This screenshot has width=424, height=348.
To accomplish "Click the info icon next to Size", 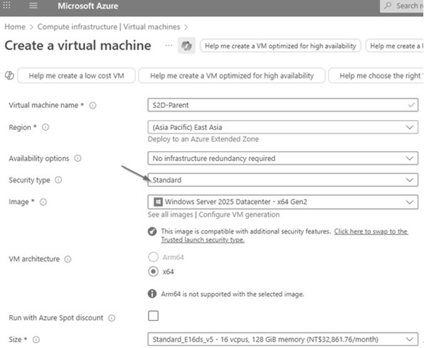I will point(36,339).
